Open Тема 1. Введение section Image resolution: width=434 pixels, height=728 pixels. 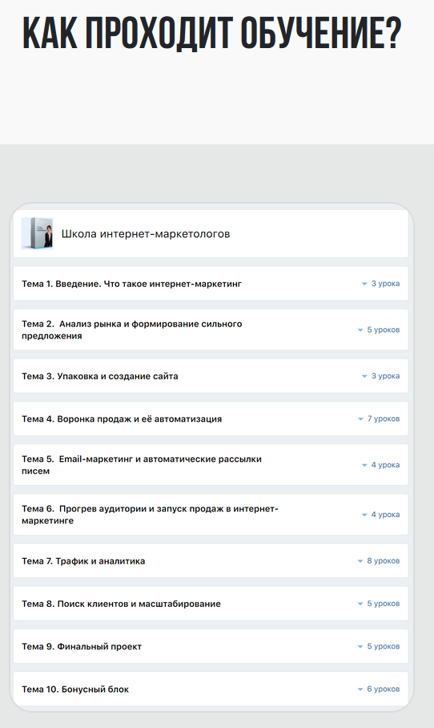211,284
